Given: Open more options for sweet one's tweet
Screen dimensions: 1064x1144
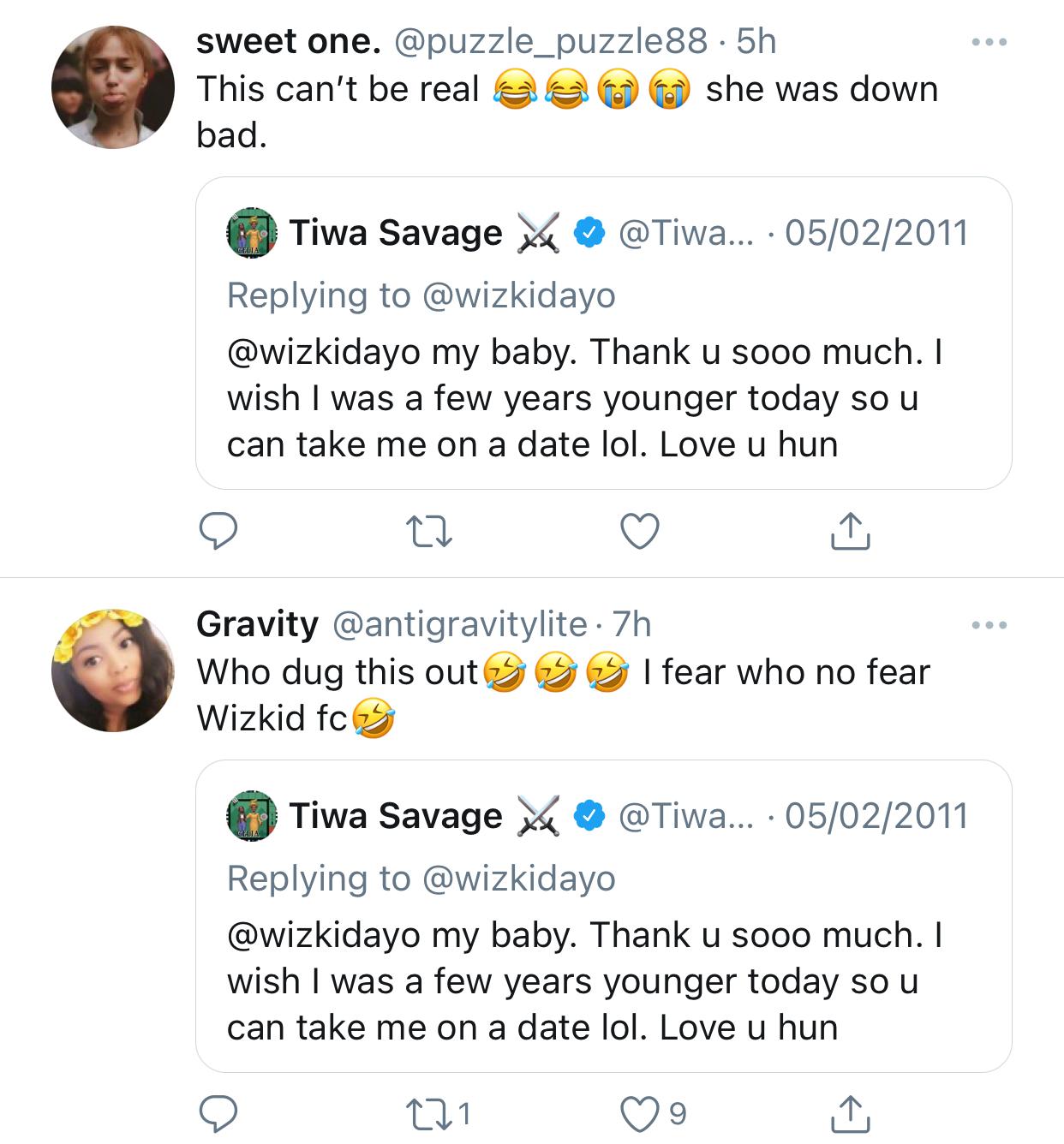Looking at the screenshot, I should coord(989,42).
